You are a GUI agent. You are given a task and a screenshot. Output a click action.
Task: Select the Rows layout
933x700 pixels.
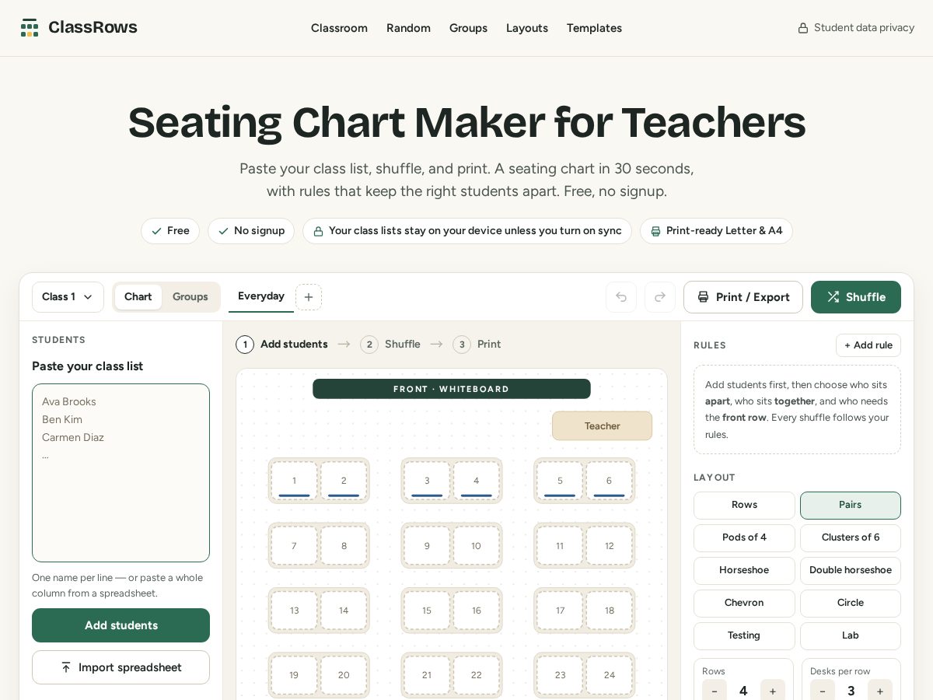pyautogui.click(x=744, y=506)
